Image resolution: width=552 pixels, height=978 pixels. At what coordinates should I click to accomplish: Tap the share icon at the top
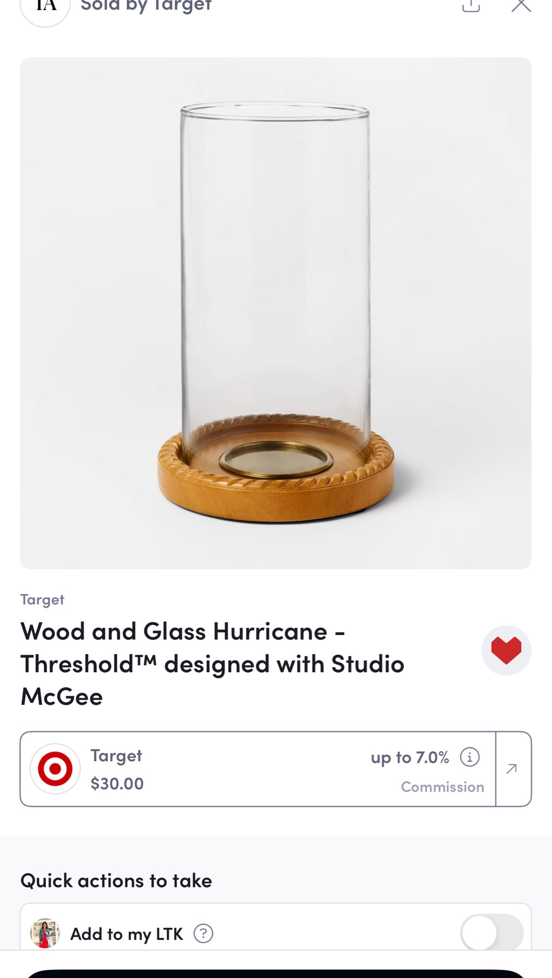(471, 6)
